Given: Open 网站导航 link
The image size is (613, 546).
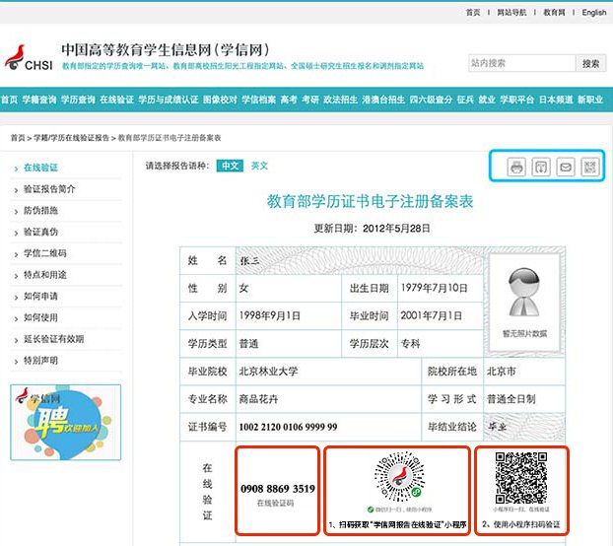Looking at the screenshot, I should tap(511, 13).
